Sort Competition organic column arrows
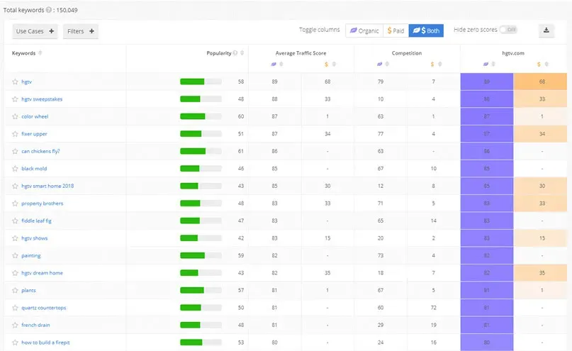Viewport: 572px width, 351px height. [387, 65]
